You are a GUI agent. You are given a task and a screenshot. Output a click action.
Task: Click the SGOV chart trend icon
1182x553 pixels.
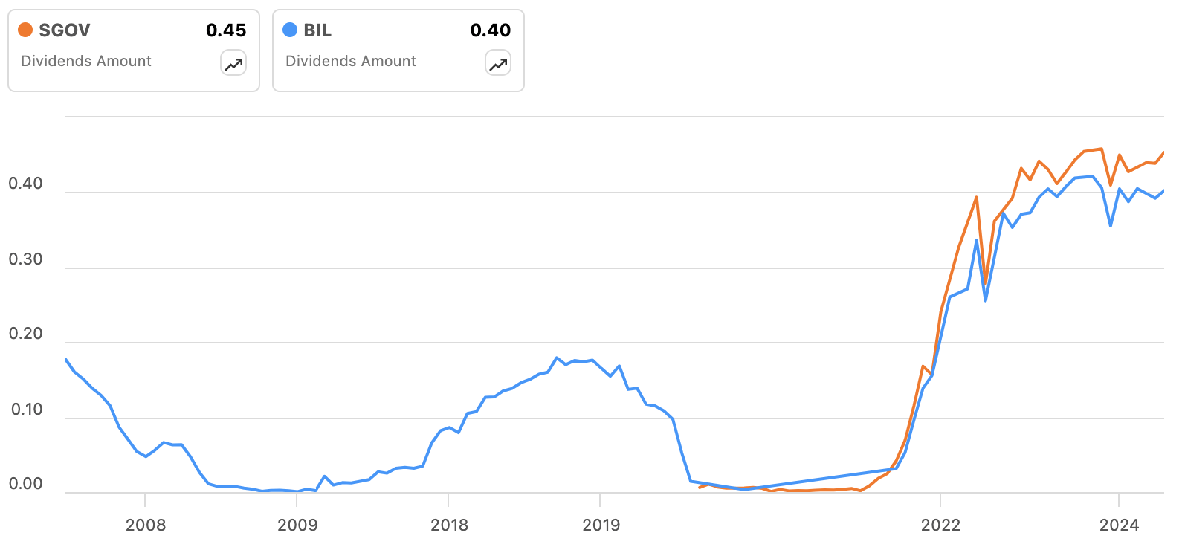233,64
